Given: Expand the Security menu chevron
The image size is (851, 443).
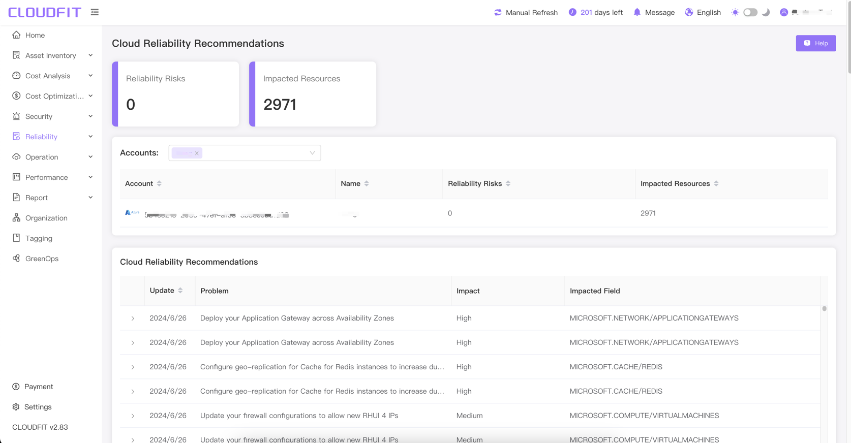Looking at the screenshot, I should 90,116.
